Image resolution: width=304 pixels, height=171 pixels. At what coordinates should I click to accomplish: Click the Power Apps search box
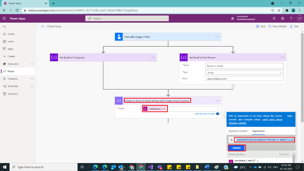click(x=127, y=18)
